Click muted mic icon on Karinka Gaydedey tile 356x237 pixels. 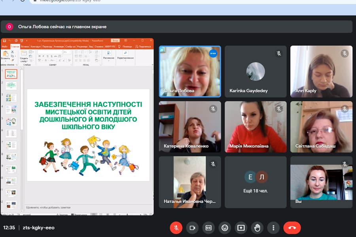(x=279, y=54)
